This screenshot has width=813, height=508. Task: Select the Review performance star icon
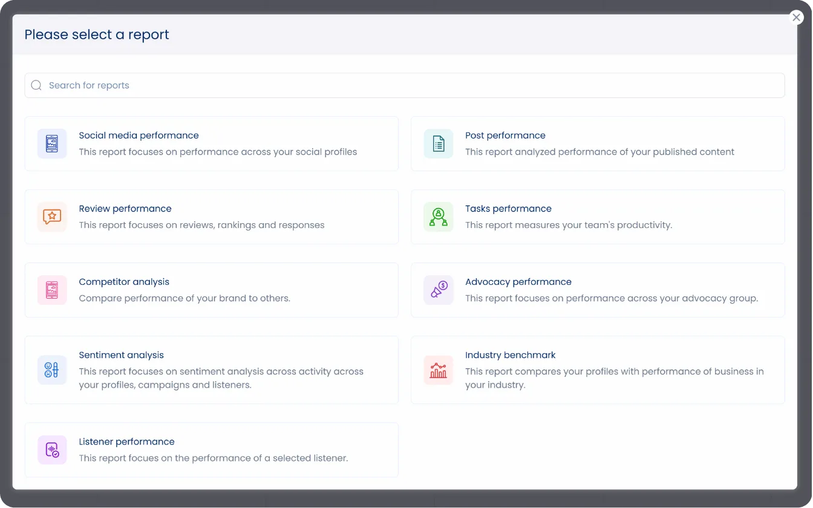coord(51,217)
